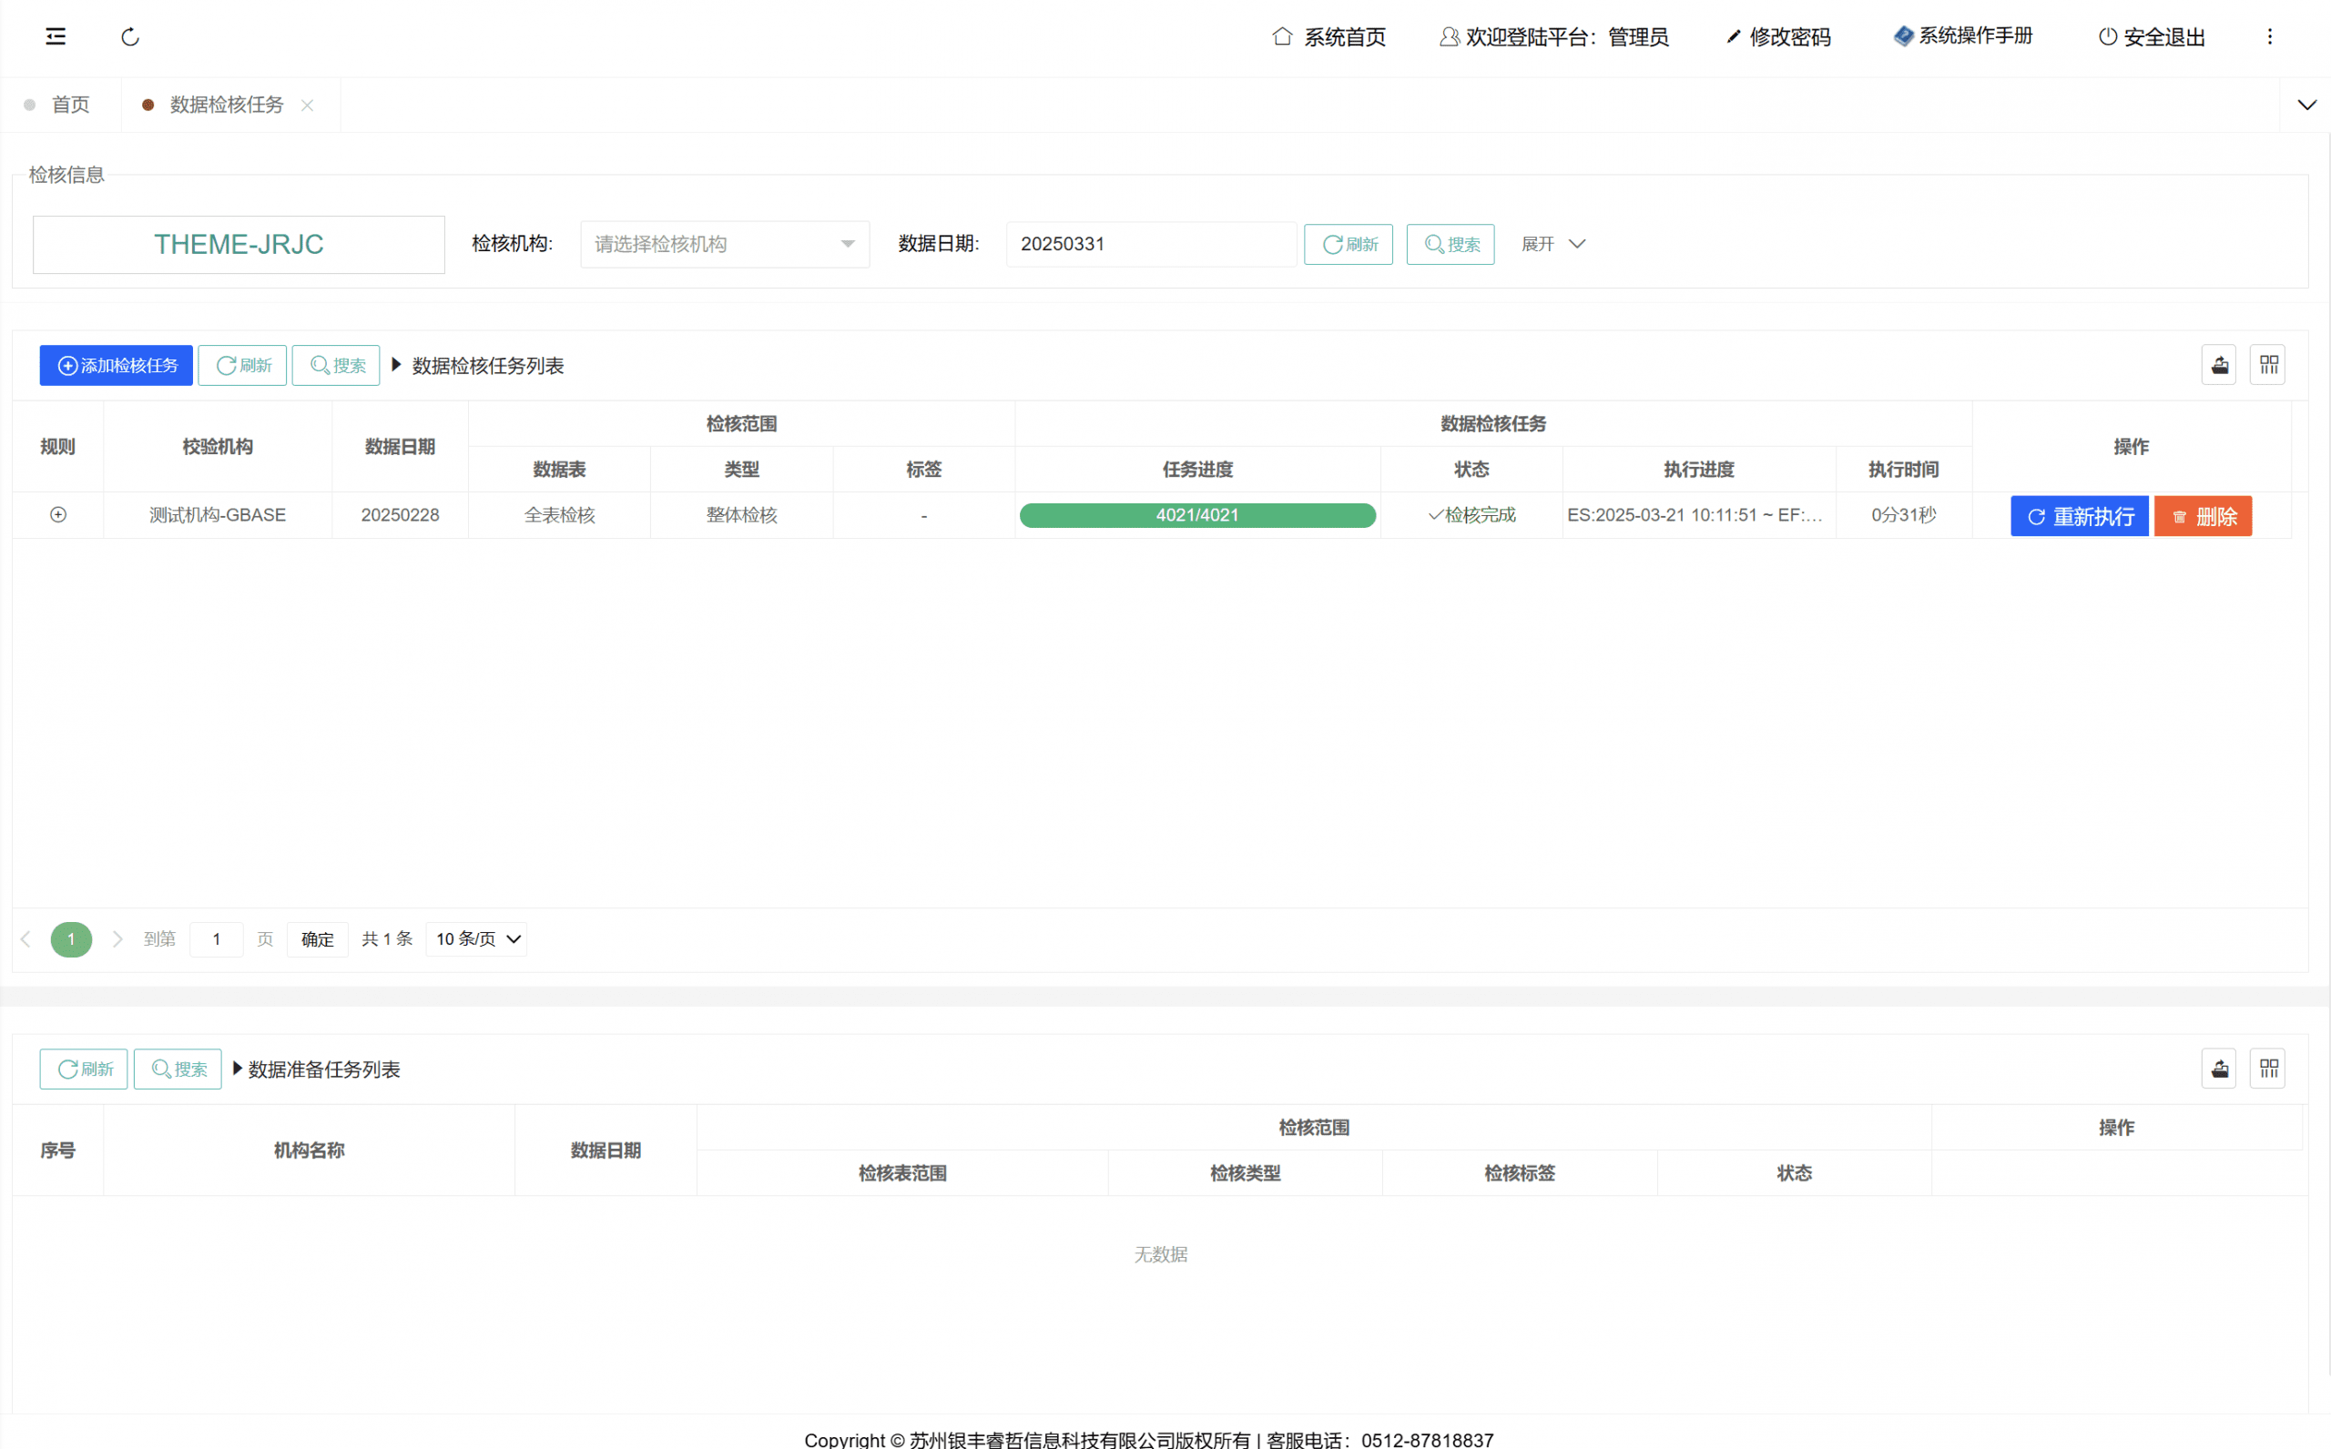Image resolution: width=2331 pixels, height=1449 pixels.
Task: Click the orange 删除 button
Action: pos(2202,517)
